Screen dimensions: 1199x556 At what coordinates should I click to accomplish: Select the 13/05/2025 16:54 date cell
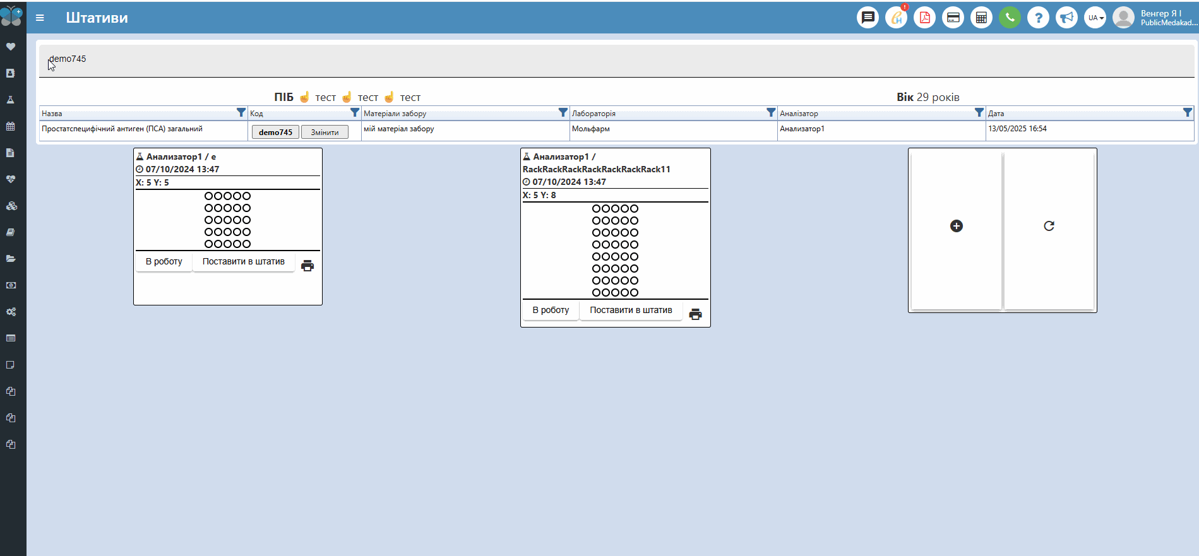[1090, 131]
